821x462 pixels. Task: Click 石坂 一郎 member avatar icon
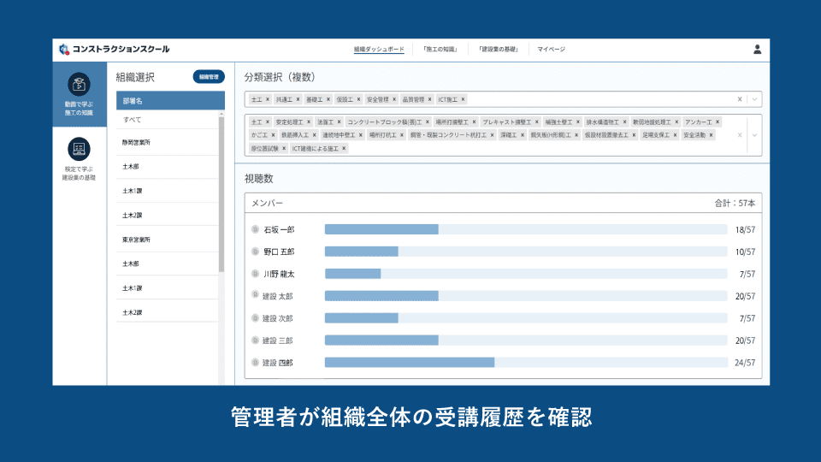pos(255,229)
